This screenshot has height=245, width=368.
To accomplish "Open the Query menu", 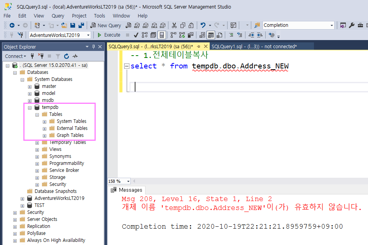I will 58,16.
